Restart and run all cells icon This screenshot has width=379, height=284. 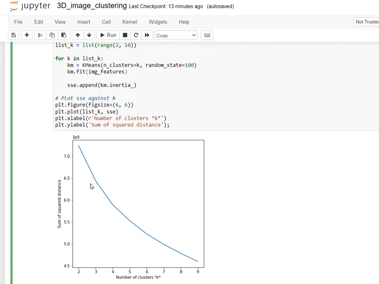(147, 35)
